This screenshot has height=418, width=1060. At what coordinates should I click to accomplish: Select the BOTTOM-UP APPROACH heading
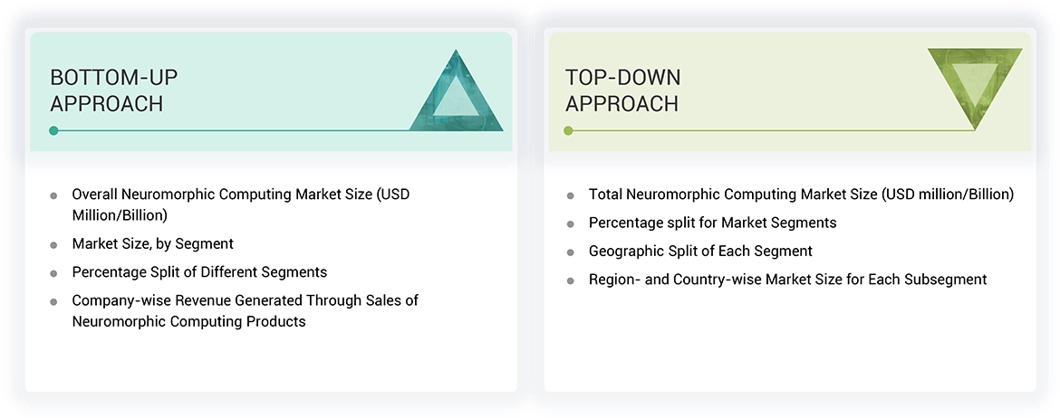click(107, 90)
